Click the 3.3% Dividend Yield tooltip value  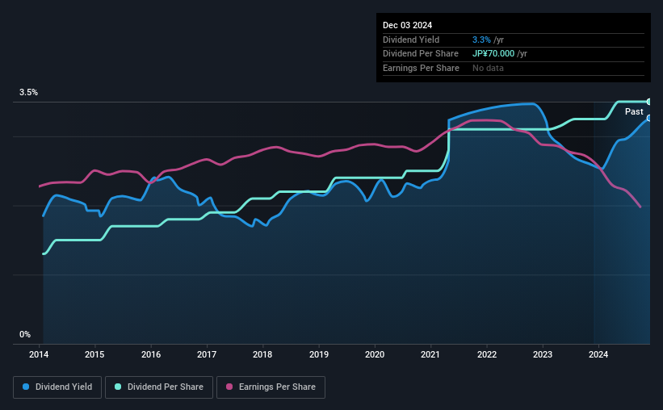pyautogui.click(x=481, y=40)
